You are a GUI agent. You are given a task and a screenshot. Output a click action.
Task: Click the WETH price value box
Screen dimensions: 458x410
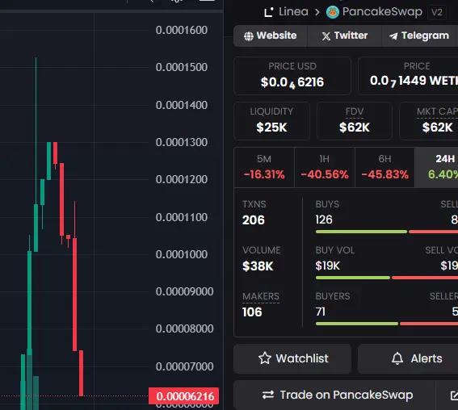click(408, 76)
